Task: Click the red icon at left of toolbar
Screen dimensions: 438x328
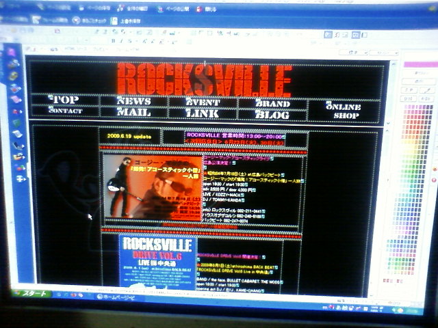Action: (x=57, y=31)
